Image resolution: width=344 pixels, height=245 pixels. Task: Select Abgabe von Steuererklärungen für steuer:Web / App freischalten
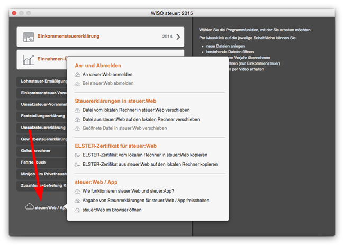(146, 201)
